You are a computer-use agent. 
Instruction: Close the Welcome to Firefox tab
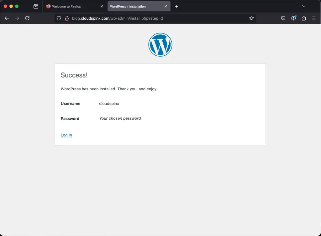click(101, 6)
